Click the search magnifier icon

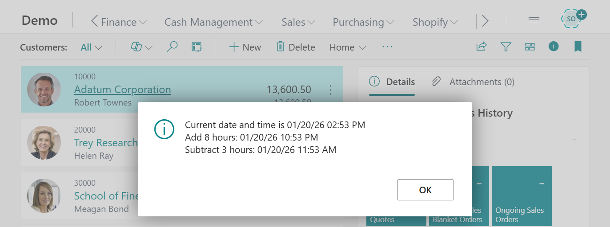pyautogui.click(x=172, y=47)
